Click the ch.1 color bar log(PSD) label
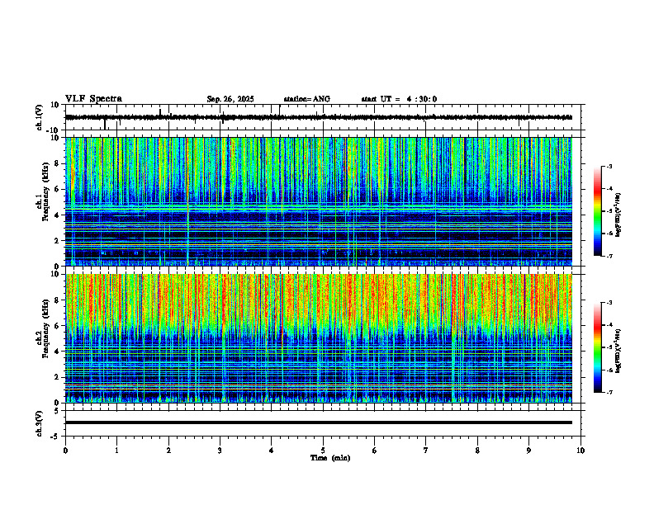 pos(618,215)
